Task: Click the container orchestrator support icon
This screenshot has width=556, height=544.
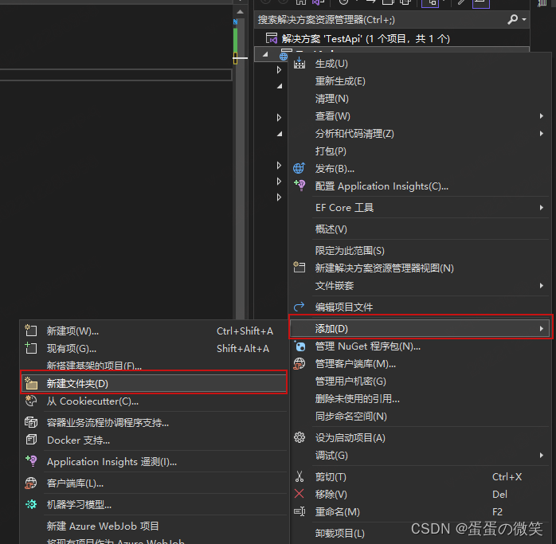Action: pos(31,422)
